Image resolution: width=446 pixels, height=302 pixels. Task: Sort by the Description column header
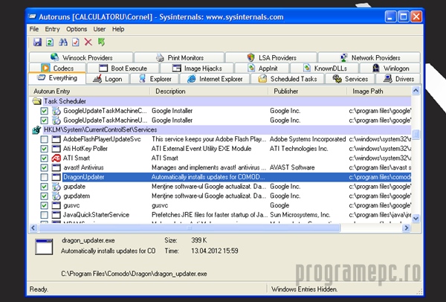coord(210,91)
